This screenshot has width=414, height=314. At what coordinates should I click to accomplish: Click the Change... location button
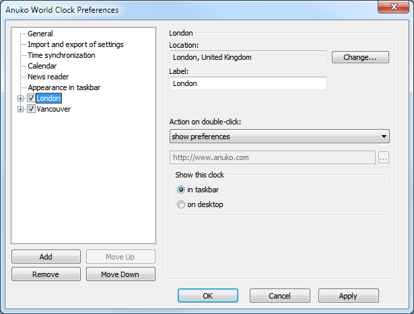[360, 57]
